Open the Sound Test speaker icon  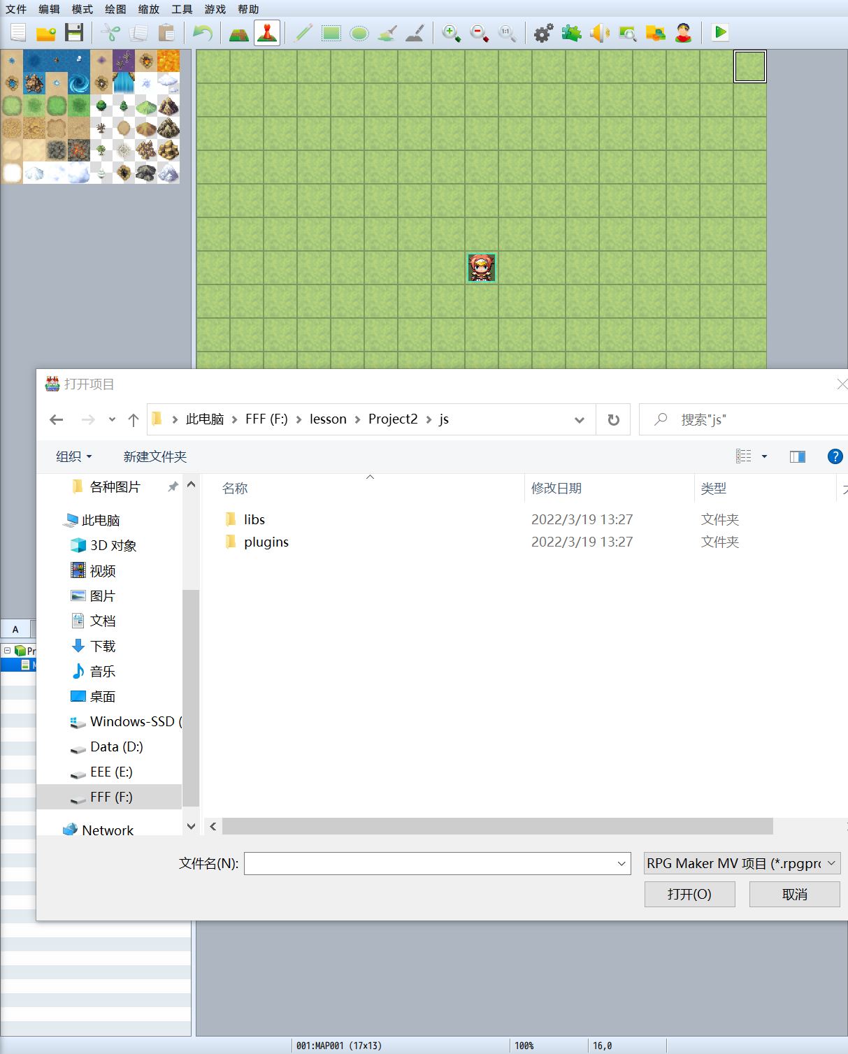pos(600,33)
